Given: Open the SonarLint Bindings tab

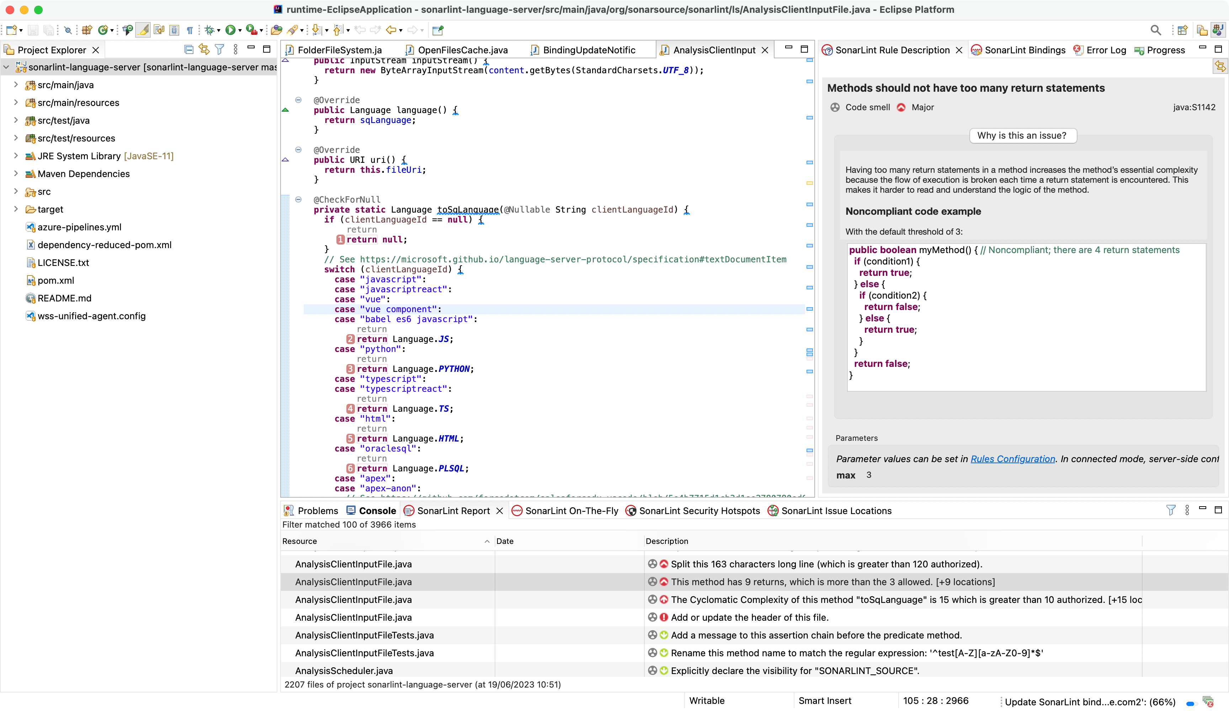Looking at the screenshot, I should coord(1018,50).
